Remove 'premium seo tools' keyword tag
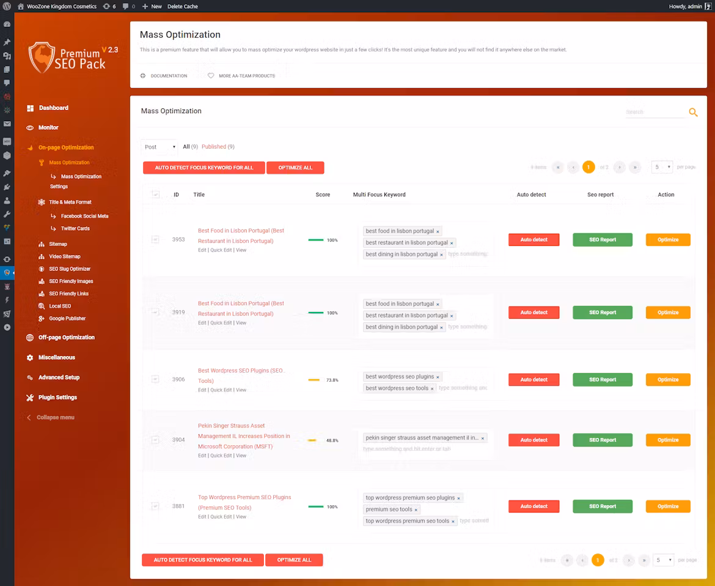 point(416,510)
